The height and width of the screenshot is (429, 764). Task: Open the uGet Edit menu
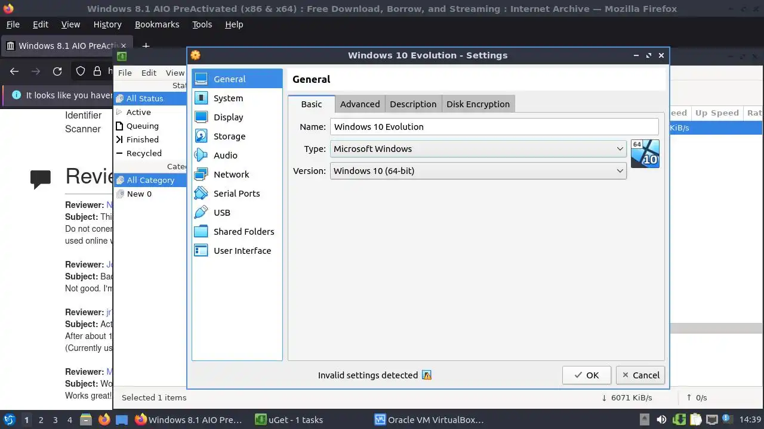tap(149, 73)
